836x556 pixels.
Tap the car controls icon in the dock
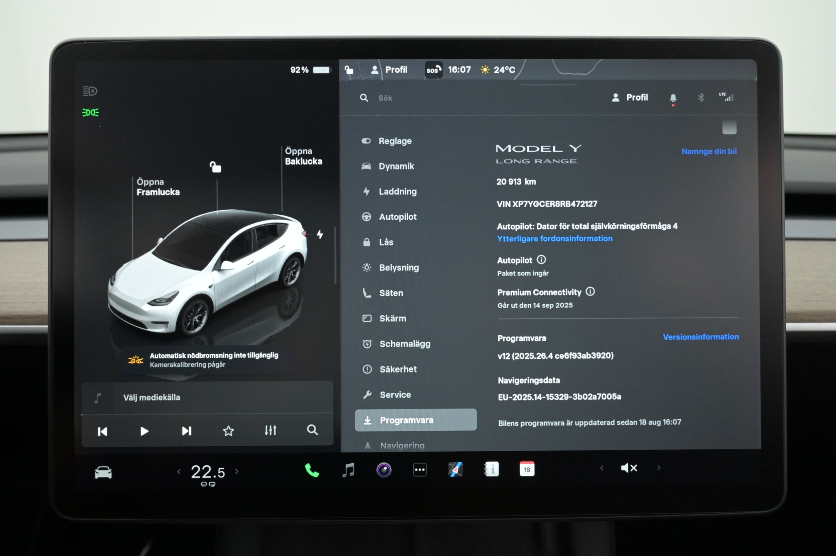click(x=103, y=472)
